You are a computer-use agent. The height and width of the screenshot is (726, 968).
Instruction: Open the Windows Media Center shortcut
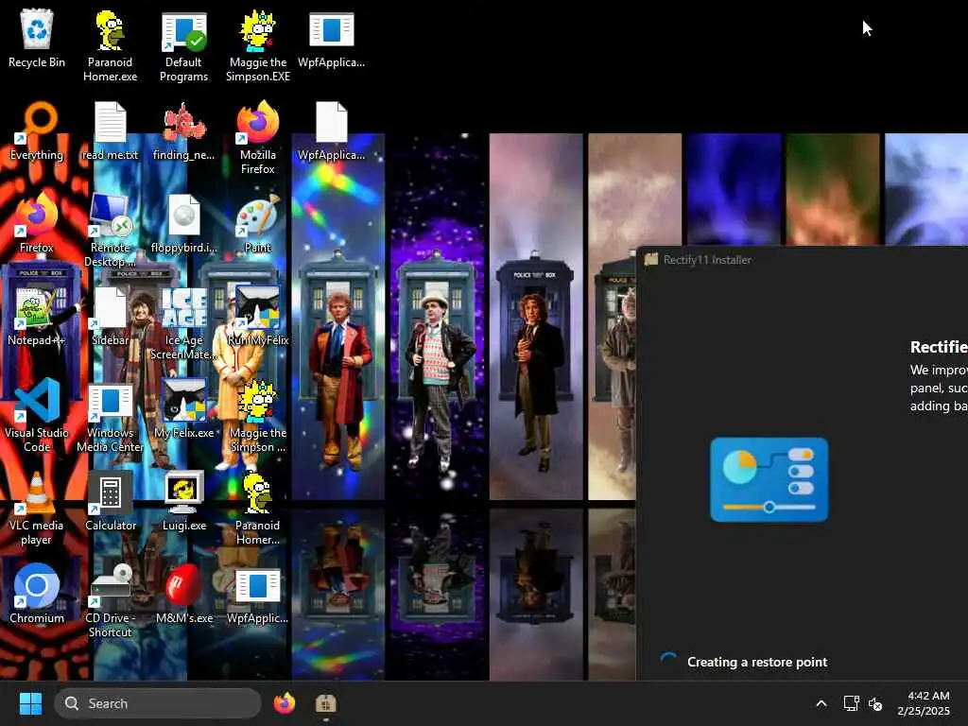tap(110, 416)
